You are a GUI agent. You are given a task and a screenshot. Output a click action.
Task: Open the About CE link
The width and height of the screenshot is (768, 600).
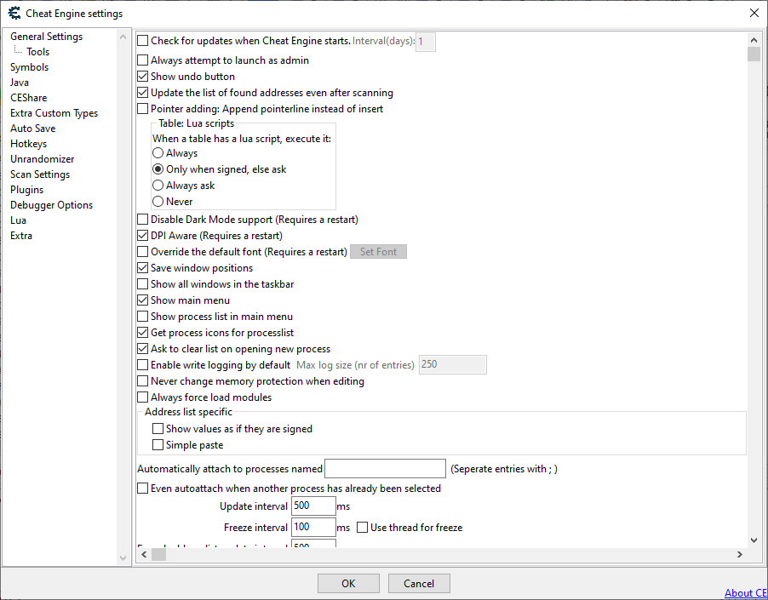tap(745, 593)
